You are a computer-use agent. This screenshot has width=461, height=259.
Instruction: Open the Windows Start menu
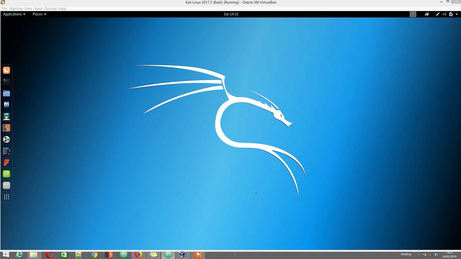tap(6, 255)
